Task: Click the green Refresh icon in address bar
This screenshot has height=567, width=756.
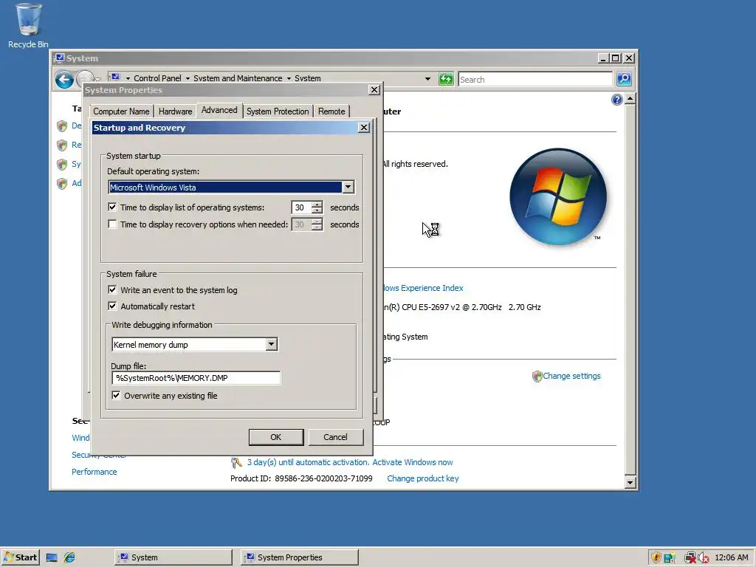Action: pos(446,79)
